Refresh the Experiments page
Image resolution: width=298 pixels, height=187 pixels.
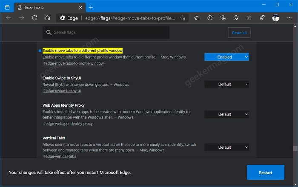tap(34, 18)
